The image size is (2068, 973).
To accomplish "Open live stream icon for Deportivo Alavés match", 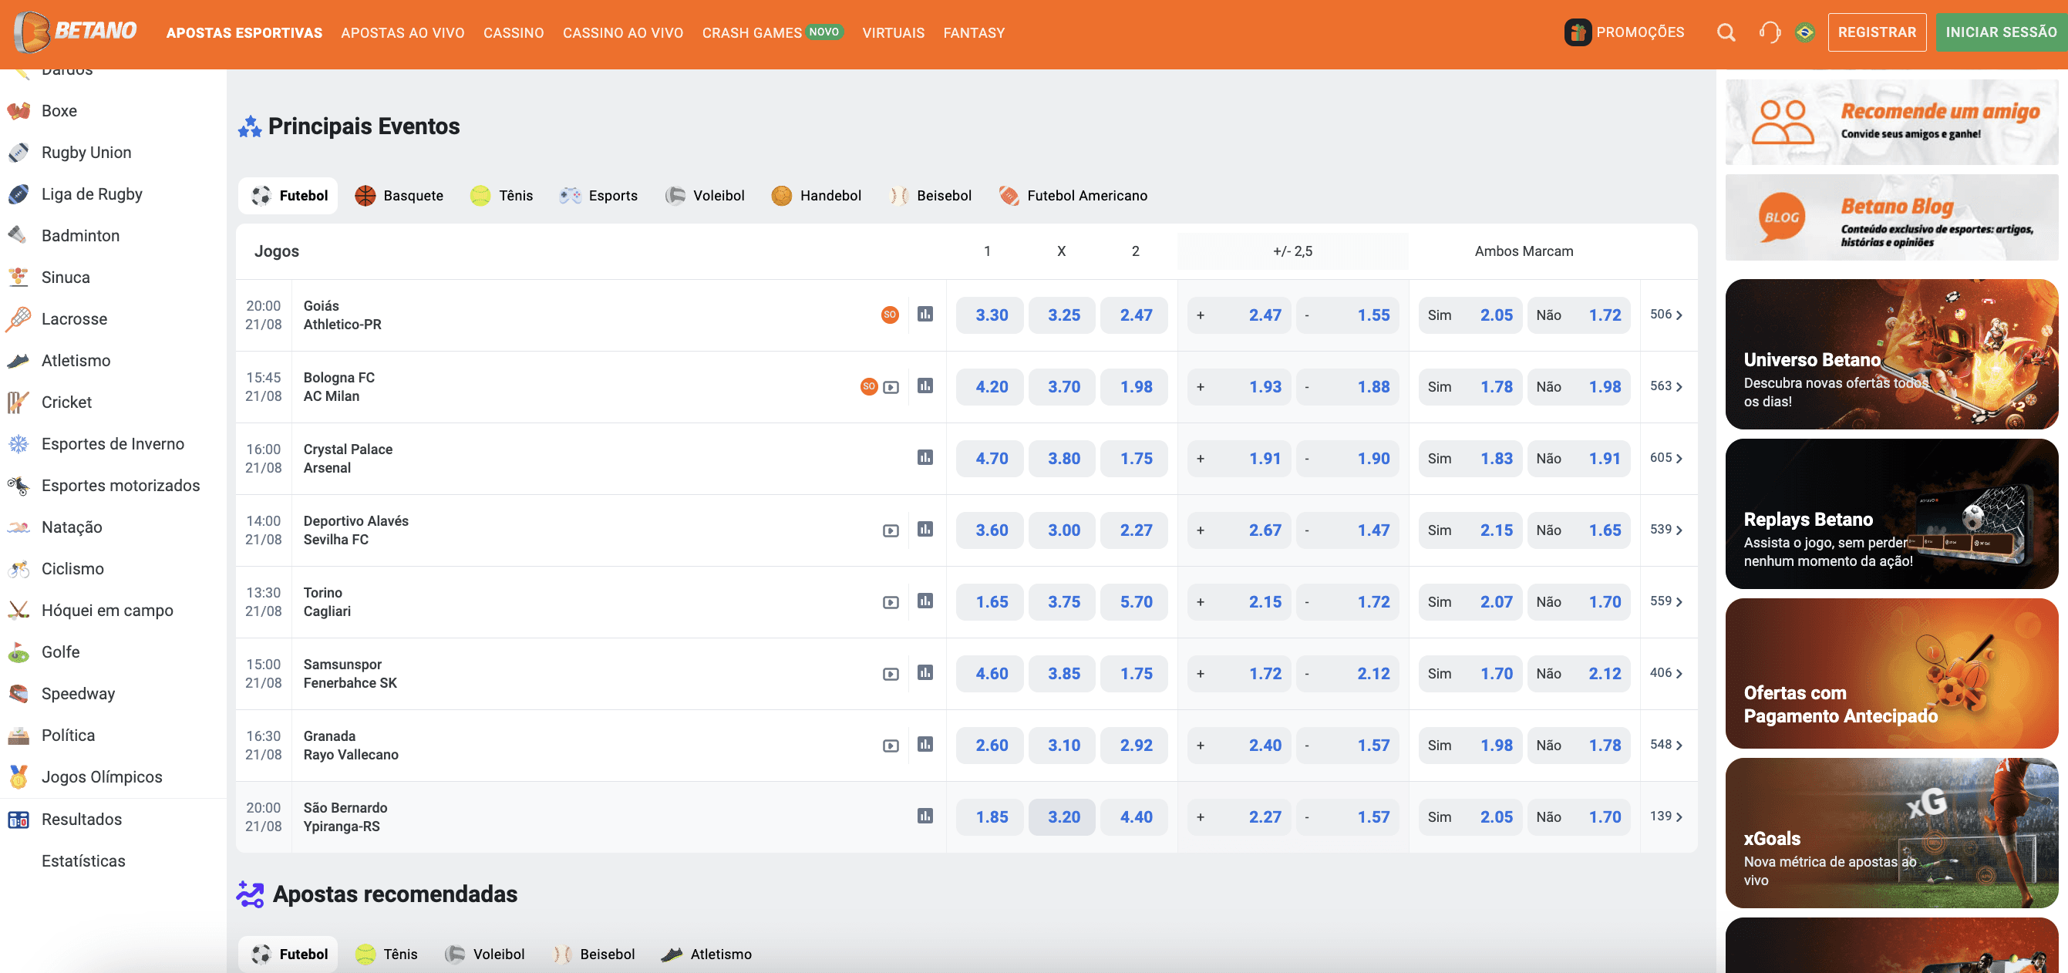I will pyautogui.click(x=891, y=530).
